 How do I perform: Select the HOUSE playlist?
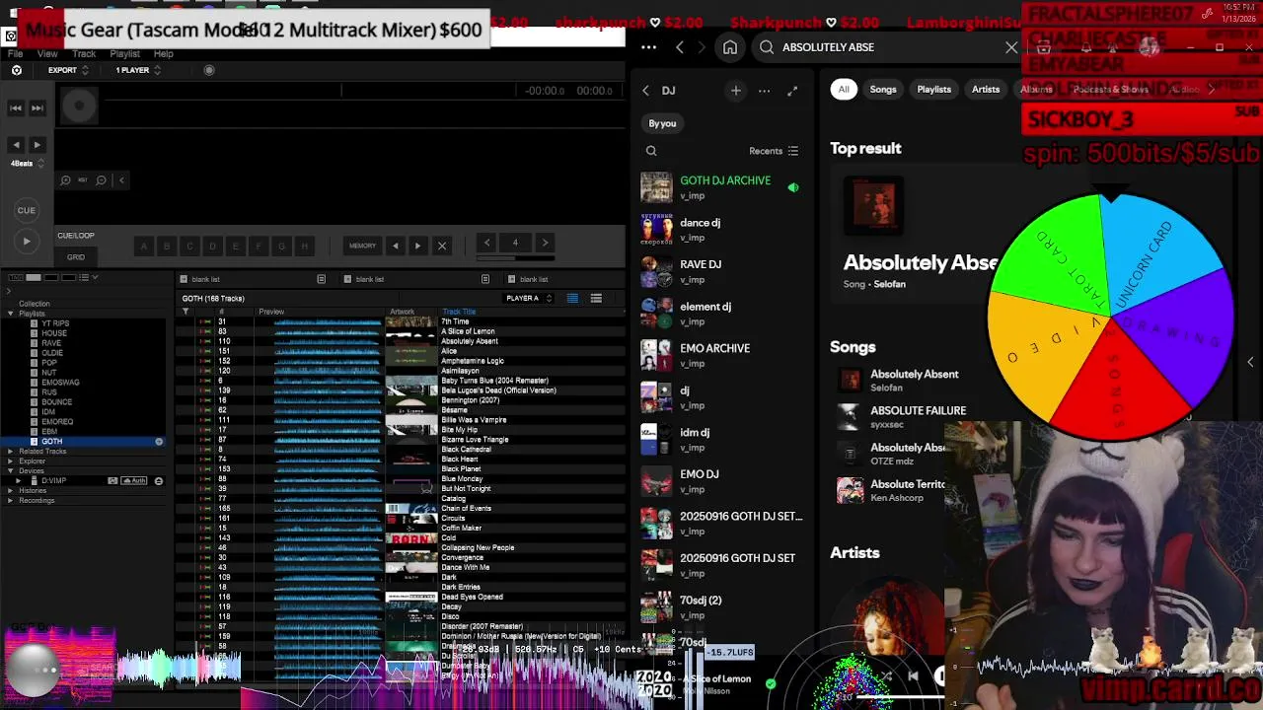coord(53,333)
